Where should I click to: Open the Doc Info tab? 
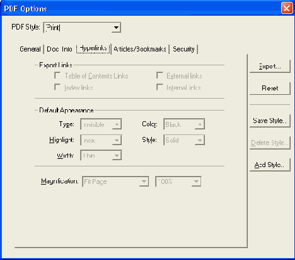click(x=59, y=49)
